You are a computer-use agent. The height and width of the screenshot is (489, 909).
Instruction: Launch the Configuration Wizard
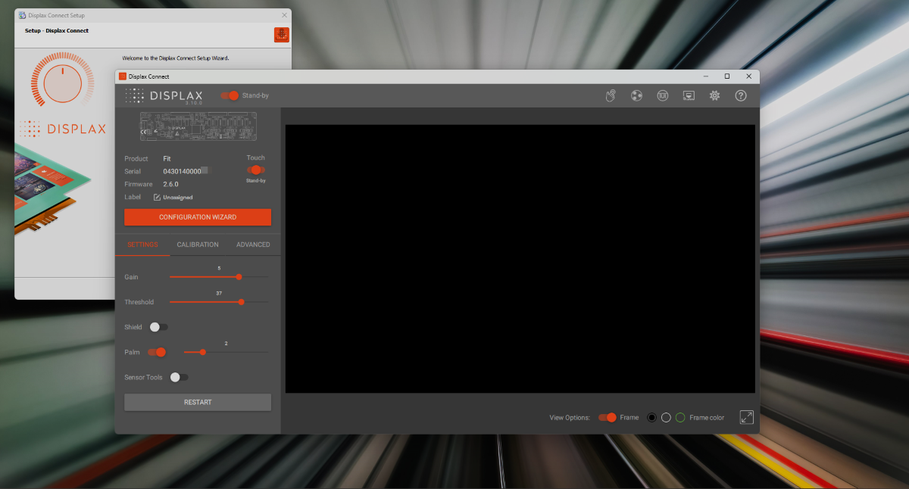[198, 217]
